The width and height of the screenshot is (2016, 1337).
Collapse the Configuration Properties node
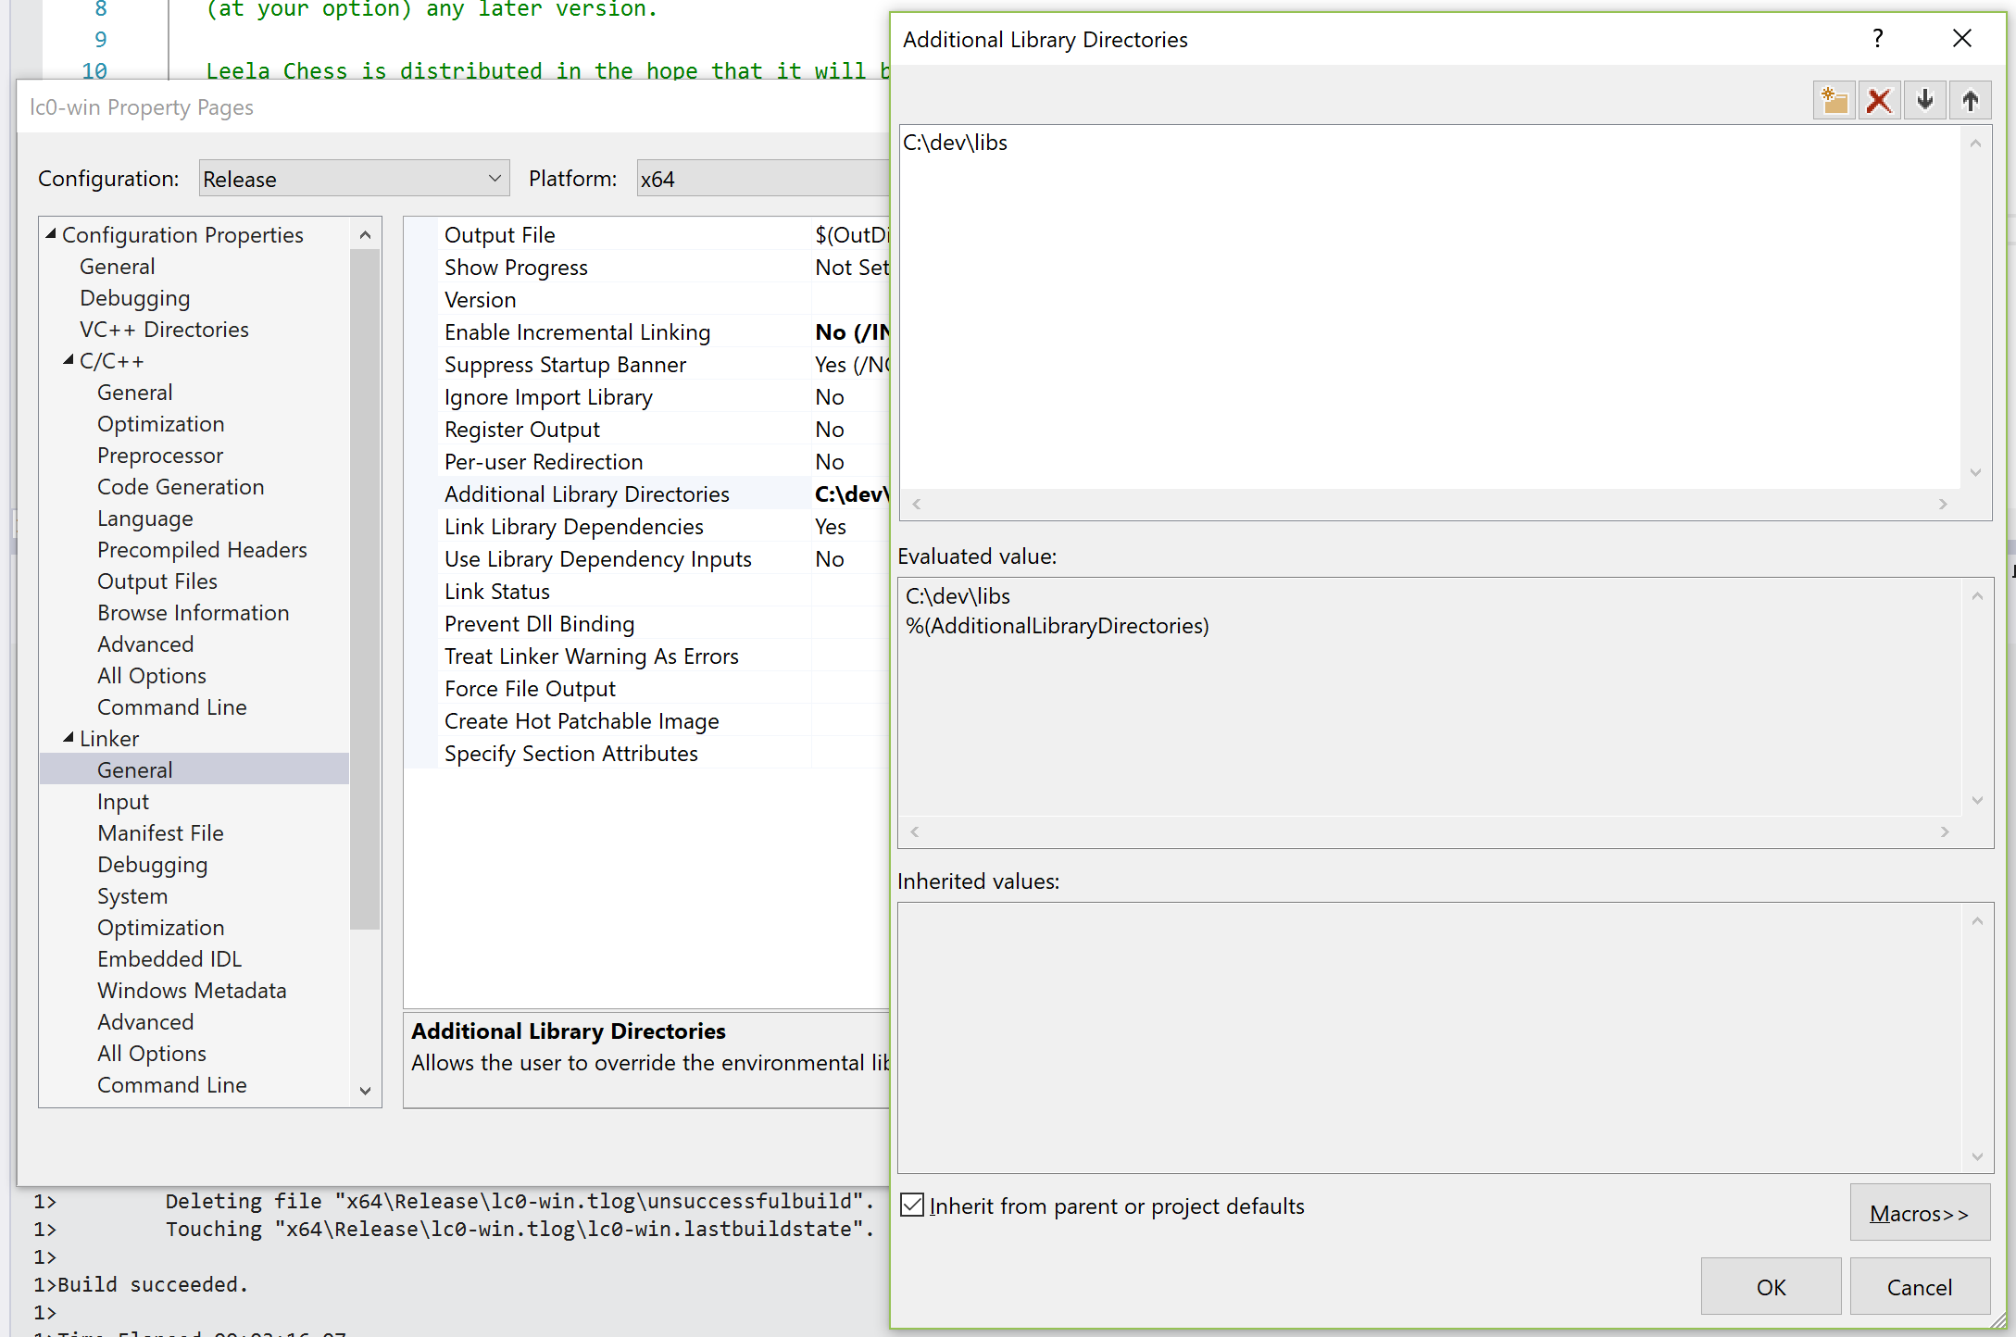(53, 234)
